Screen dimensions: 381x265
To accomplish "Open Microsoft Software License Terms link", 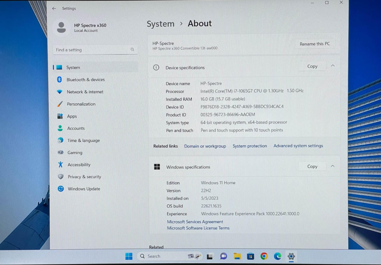I will (x=198, y=228).
